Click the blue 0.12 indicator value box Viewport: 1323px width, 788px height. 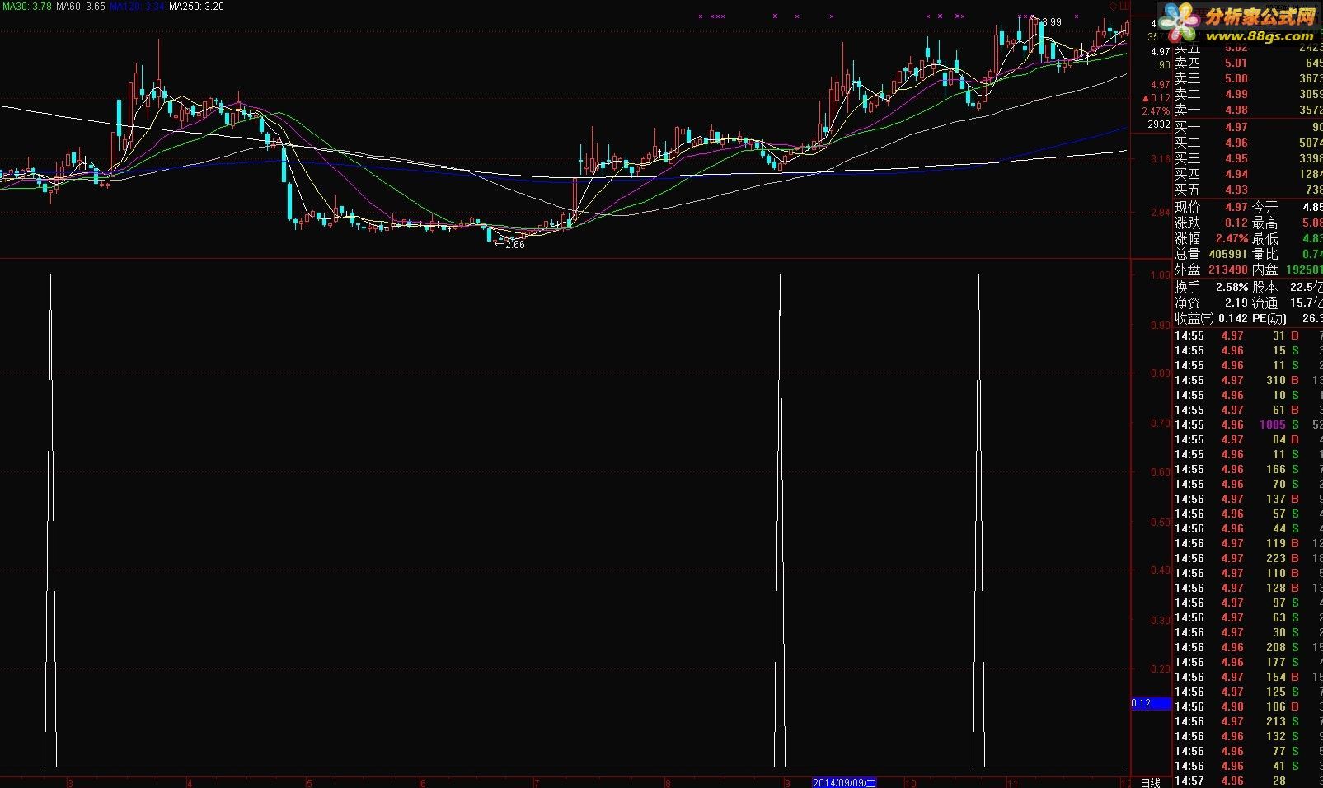pos(1152,703)
